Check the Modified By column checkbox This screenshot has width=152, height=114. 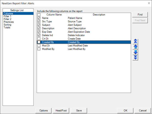[39, 49]
